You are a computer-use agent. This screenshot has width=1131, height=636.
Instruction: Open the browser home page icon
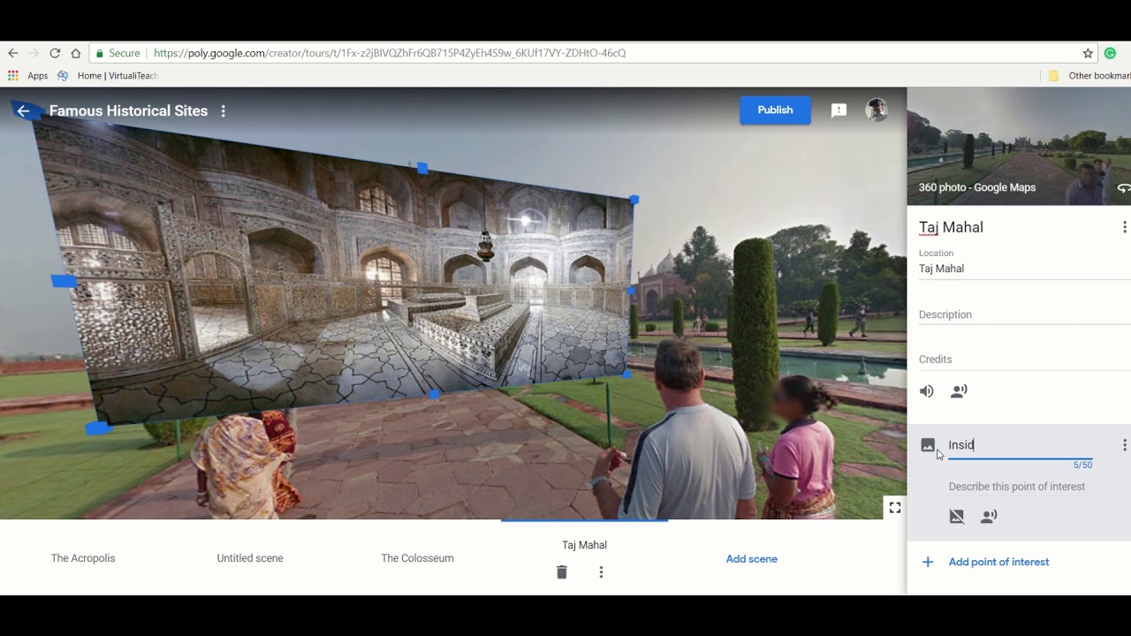(76, 53)
